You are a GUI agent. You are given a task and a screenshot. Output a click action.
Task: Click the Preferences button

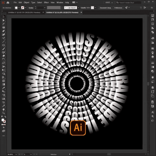(118, 8)
